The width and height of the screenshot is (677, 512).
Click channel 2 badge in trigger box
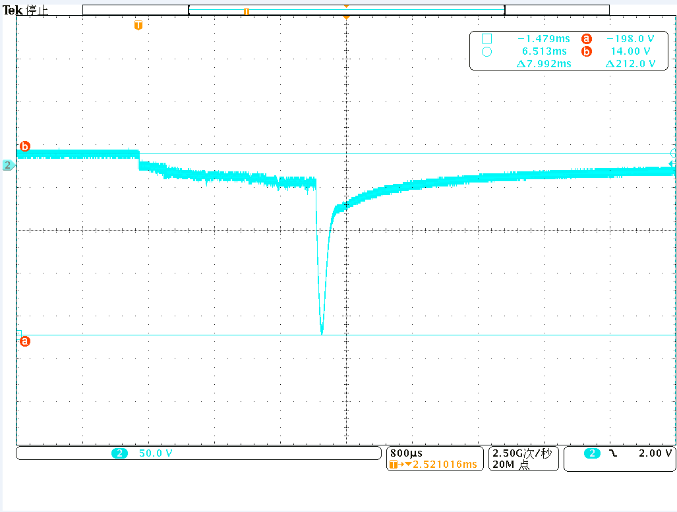click(593, 453)
